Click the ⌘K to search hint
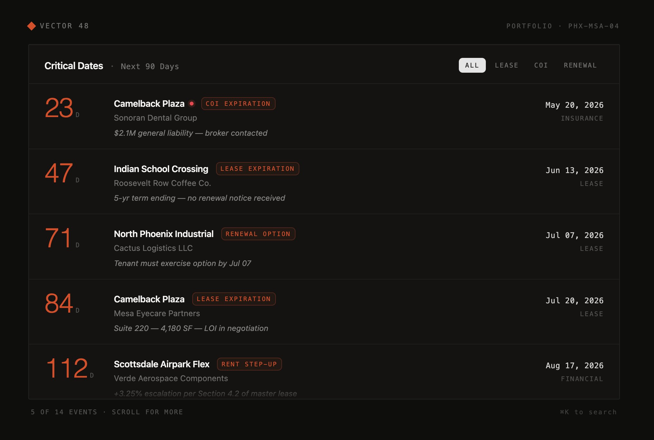The height and width of the screenshot is (440, 654). 588,412
